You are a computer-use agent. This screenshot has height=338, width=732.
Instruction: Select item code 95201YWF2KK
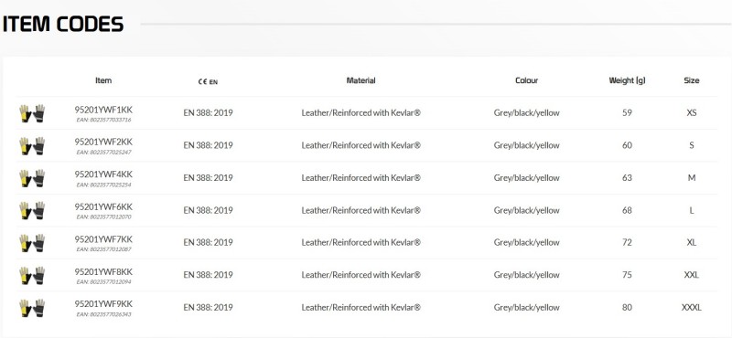(x=103, y=142)
